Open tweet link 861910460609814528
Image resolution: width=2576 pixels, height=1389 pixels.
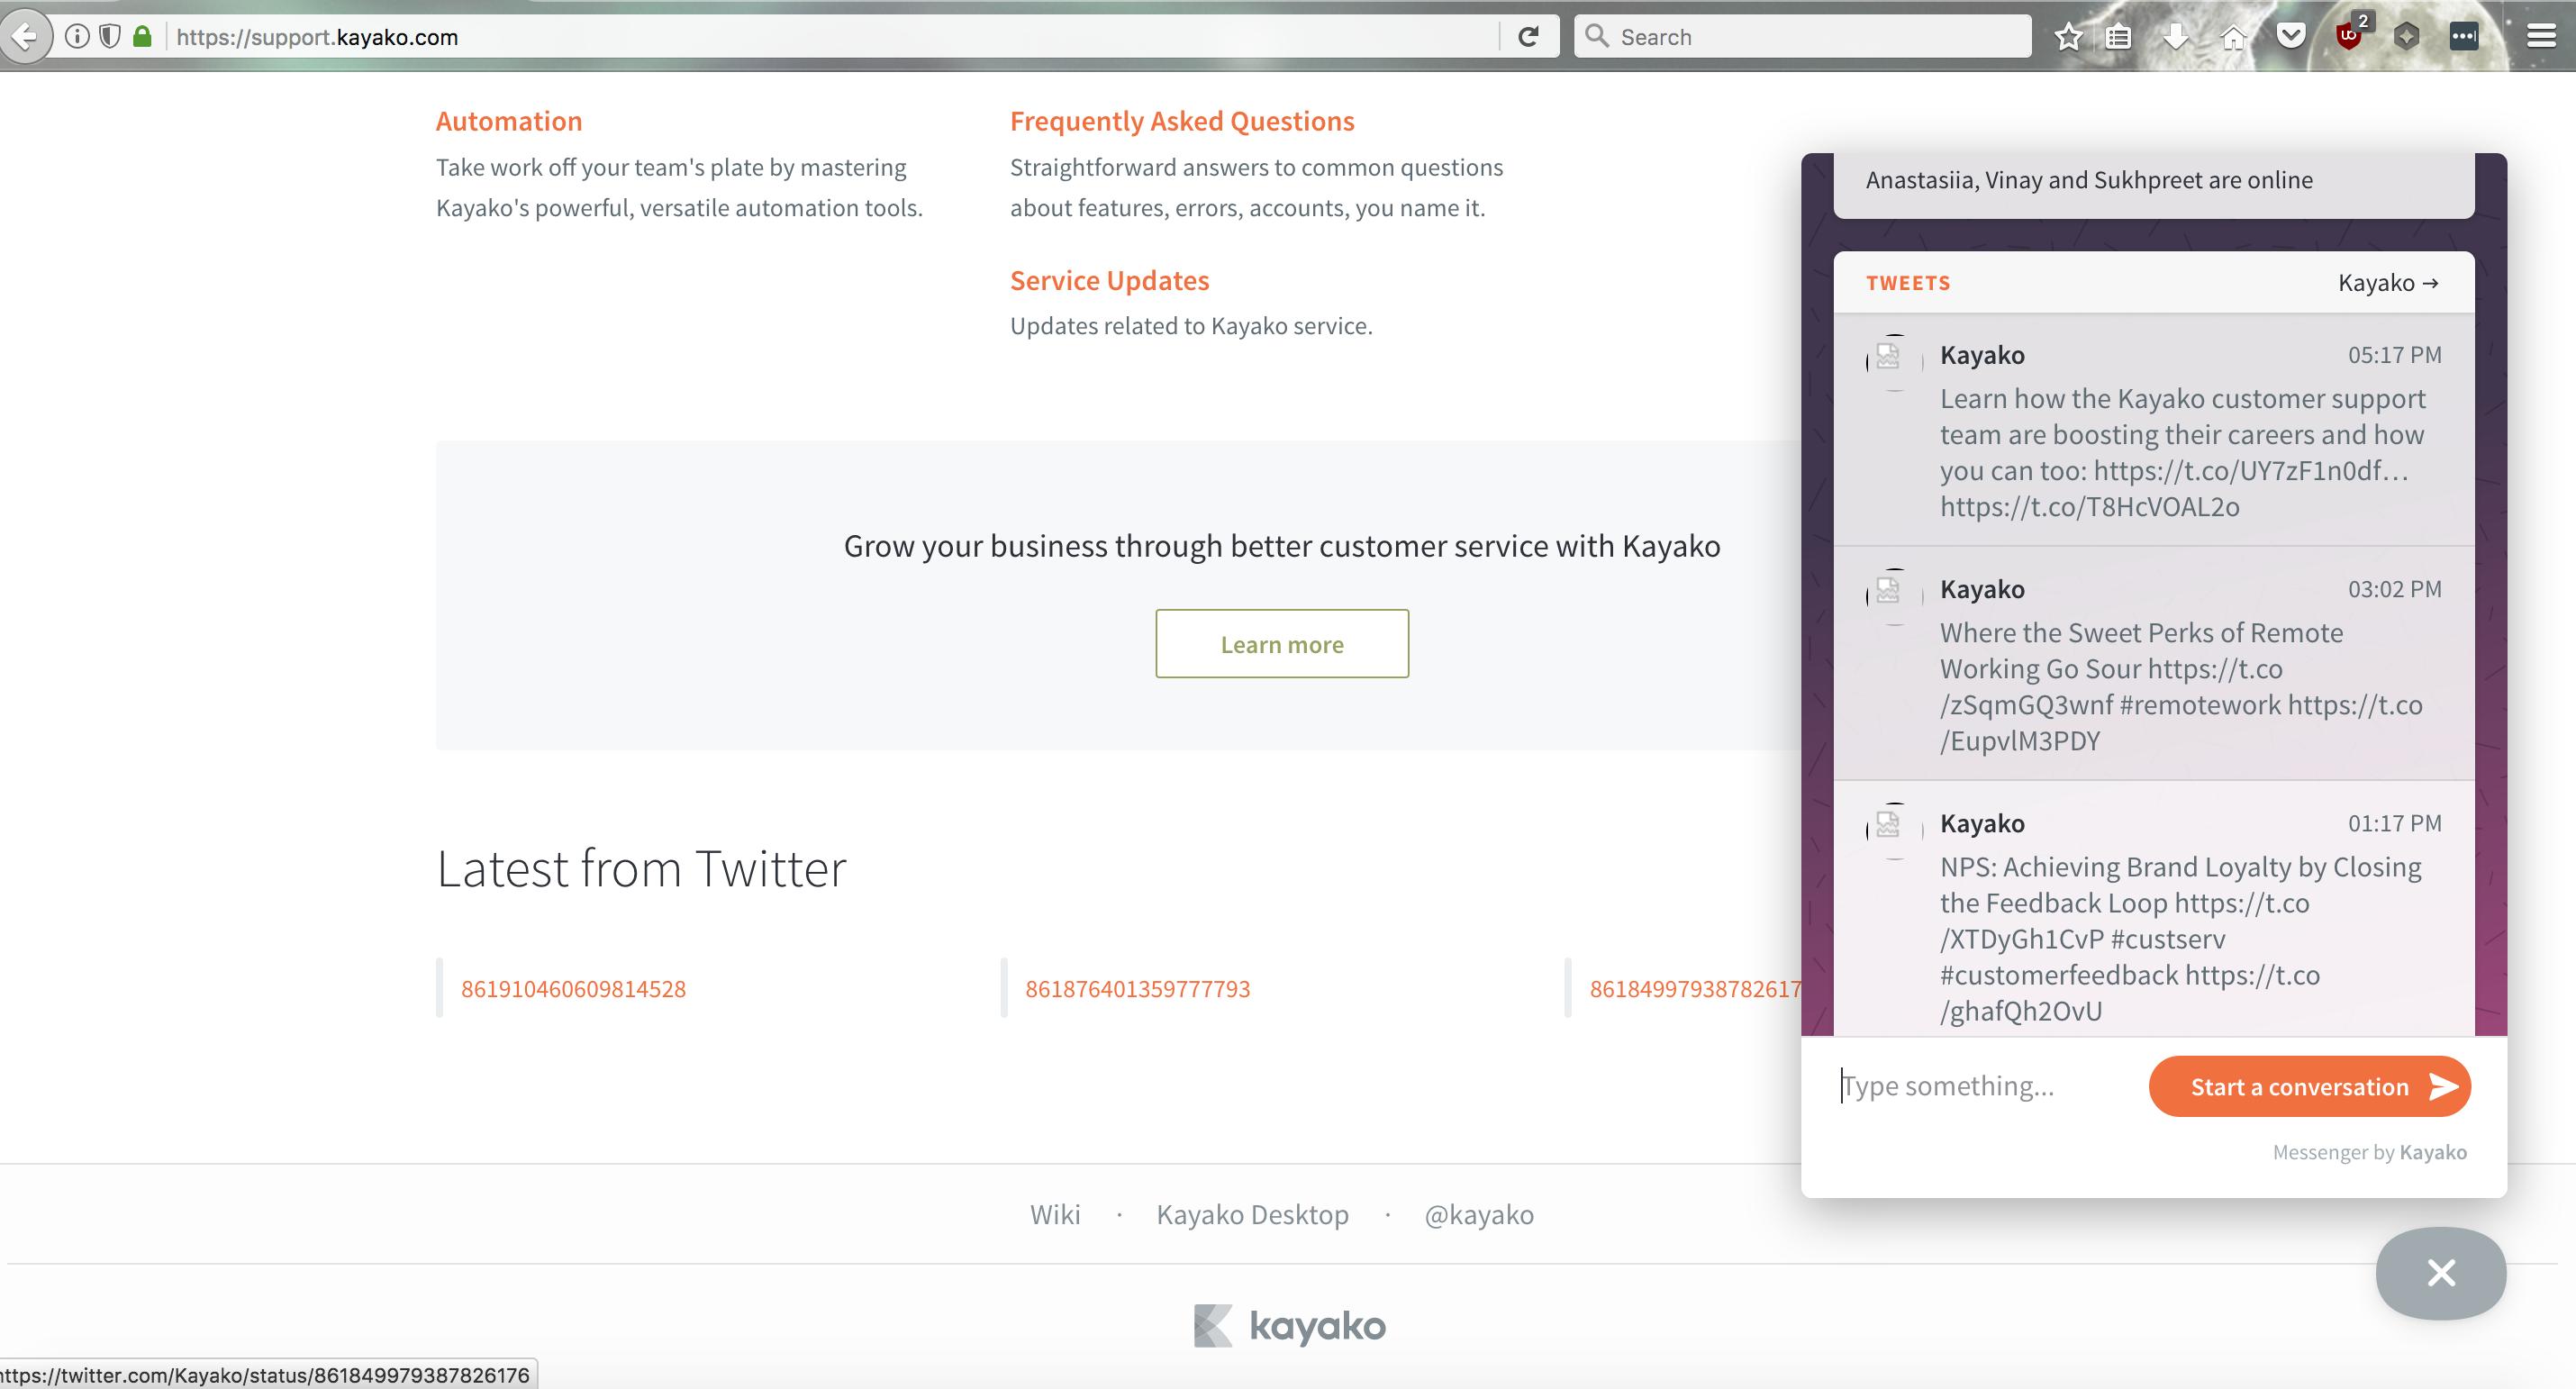(x=573, y=989)
